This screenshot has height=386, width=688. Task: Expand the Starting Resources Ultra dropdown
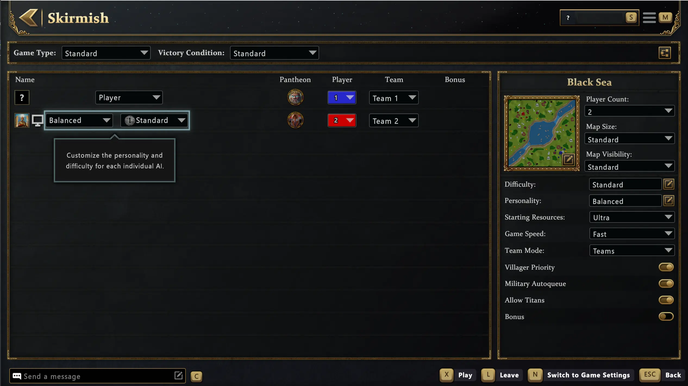pyautogui.click(x=632, y=217)
